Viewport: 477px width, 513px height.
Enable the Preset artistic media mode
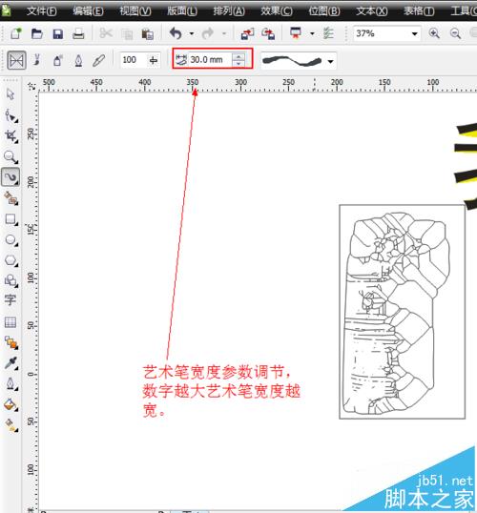click(16, 60)
